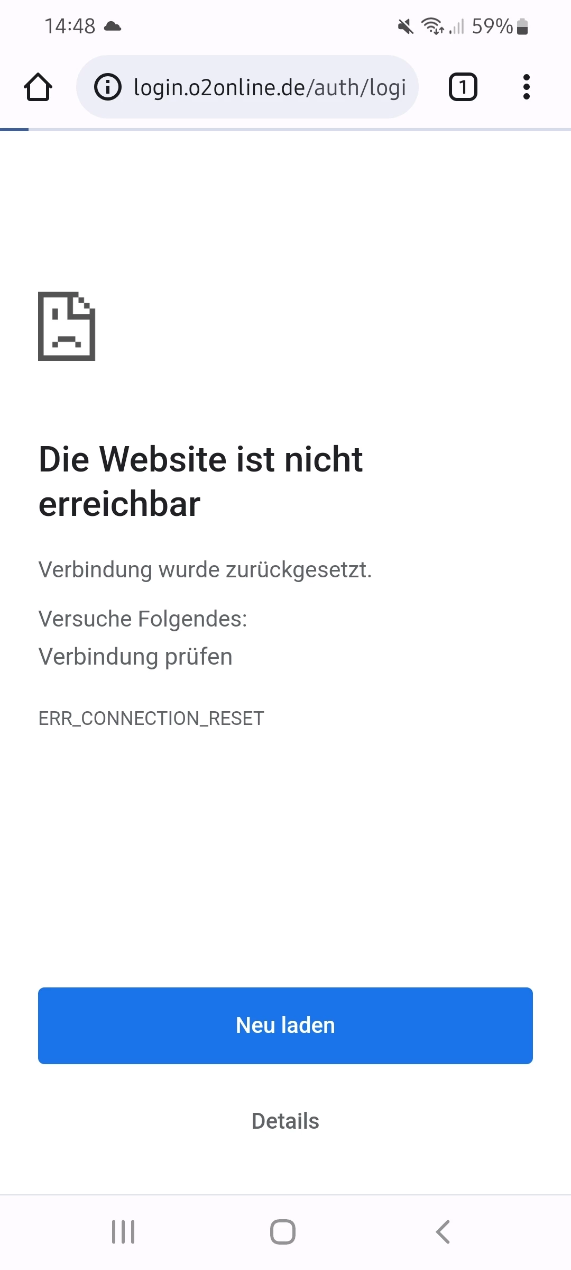This screenshot has height=1270, width=571.
Task: Tap the heading Die Website ist nicht erreichbar
Action: [201, 481]
